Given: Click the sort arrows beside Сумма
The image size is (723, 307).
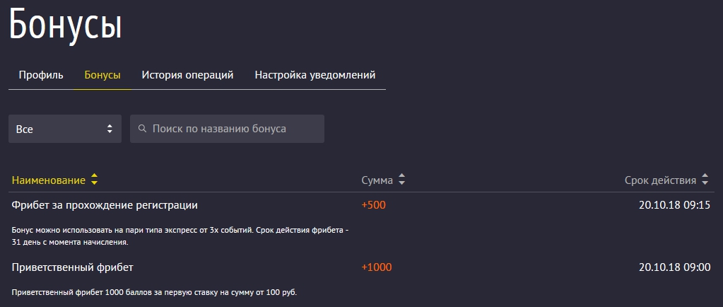Looking at the screenshot, I should pos(402,180).
